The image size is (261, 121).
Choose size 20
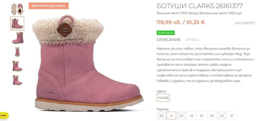(x=161, y=116)
